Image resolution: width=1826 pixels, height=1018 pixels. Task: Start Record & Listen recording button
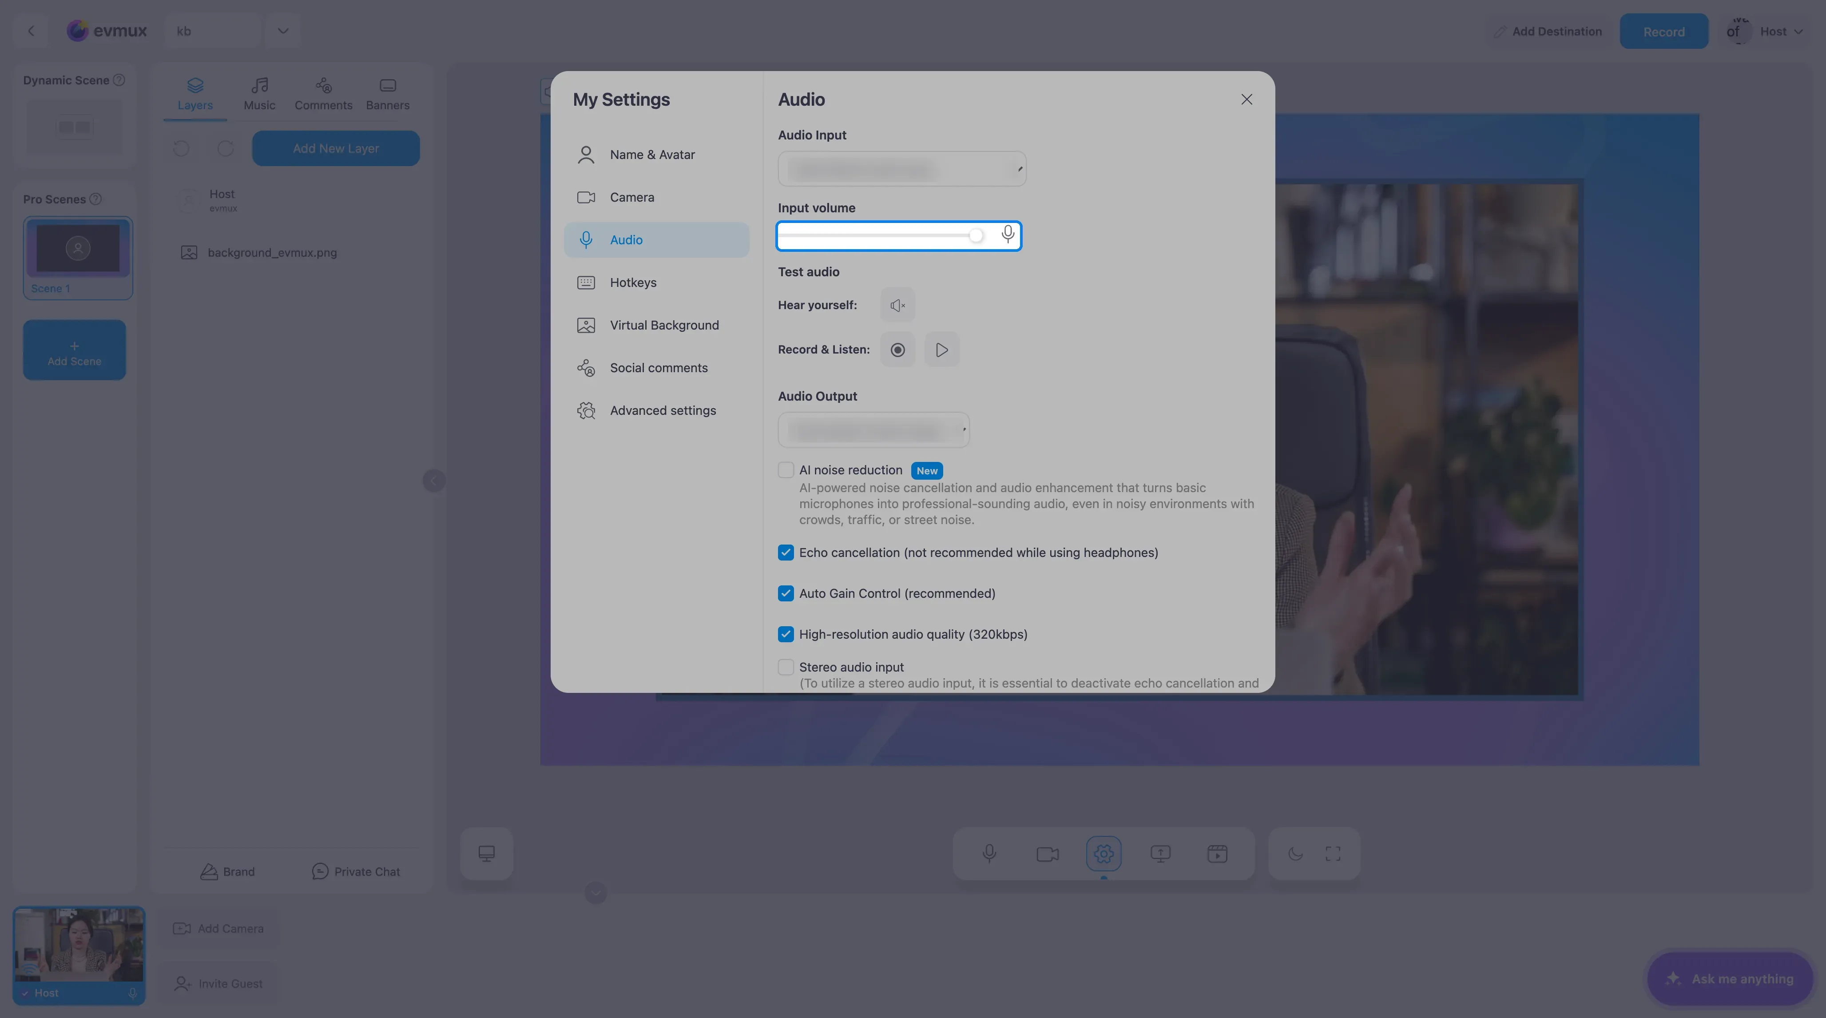(897, 350)
